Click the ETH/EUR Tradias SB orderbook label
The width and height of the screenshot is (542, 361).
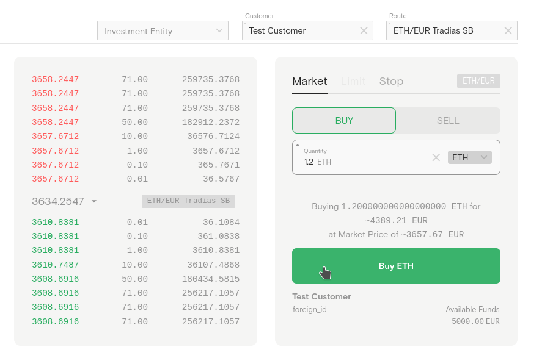pyautogui.click(x=188, y=201)
